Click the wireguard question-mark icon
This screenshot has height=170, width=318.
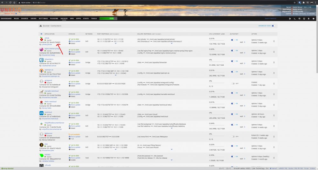click(x=41, y=82)
